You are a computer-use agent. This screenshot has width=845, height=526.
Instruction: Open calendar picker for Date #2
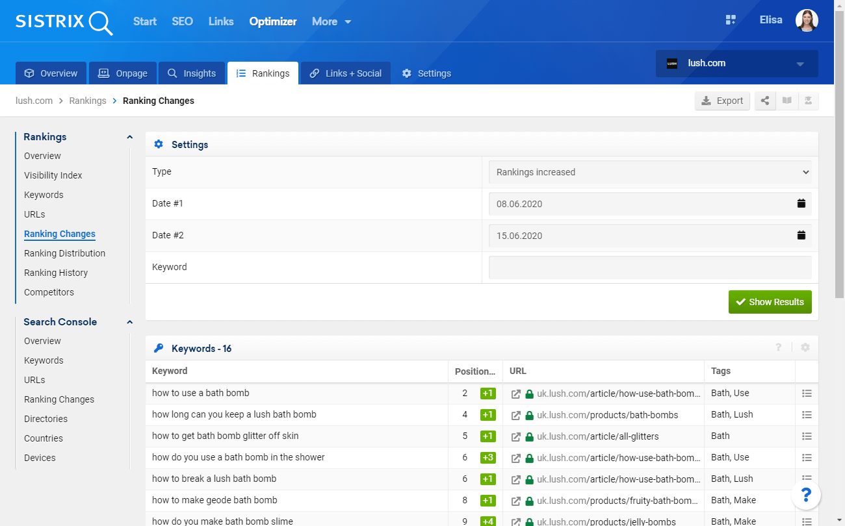(801, 236)
